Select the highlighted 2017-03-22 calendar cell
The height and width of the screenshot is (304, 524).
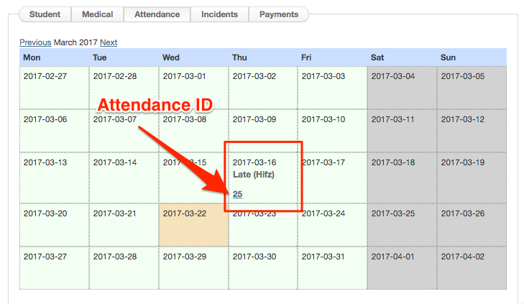click(x=193, y=224)
